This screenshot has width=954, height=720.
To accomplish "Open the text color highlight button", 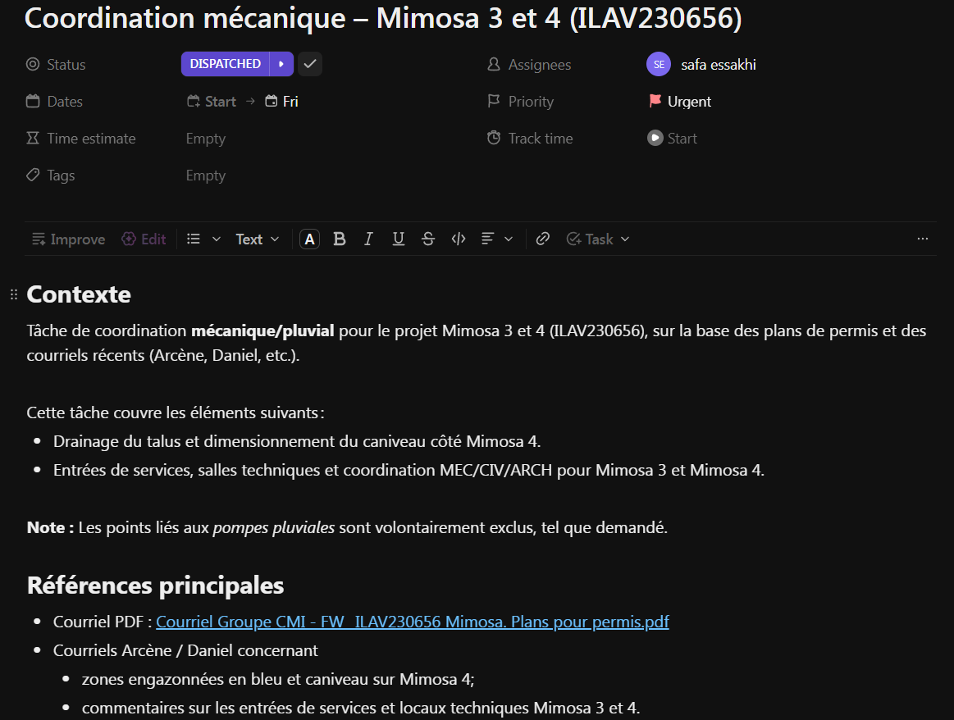I will (x=309, y=239).
